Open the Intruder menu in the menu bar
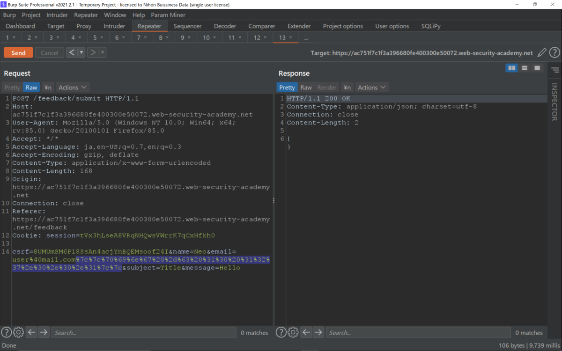 (57, 15)
